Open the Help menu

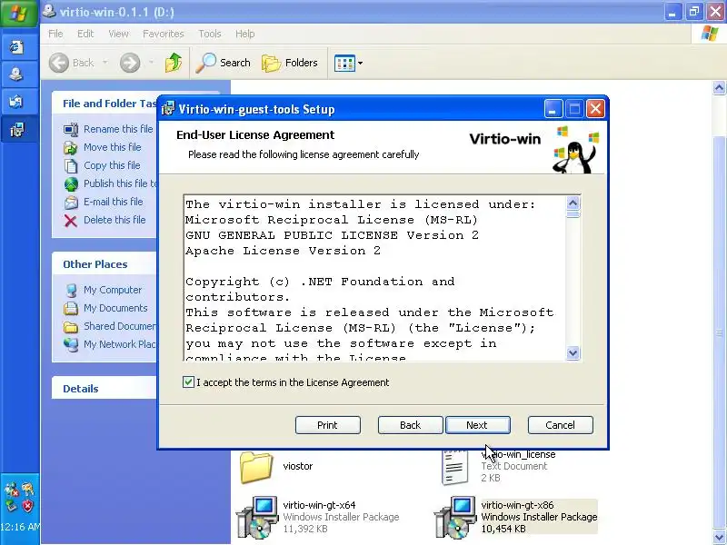pyautogui.click(x=244, y=34)
